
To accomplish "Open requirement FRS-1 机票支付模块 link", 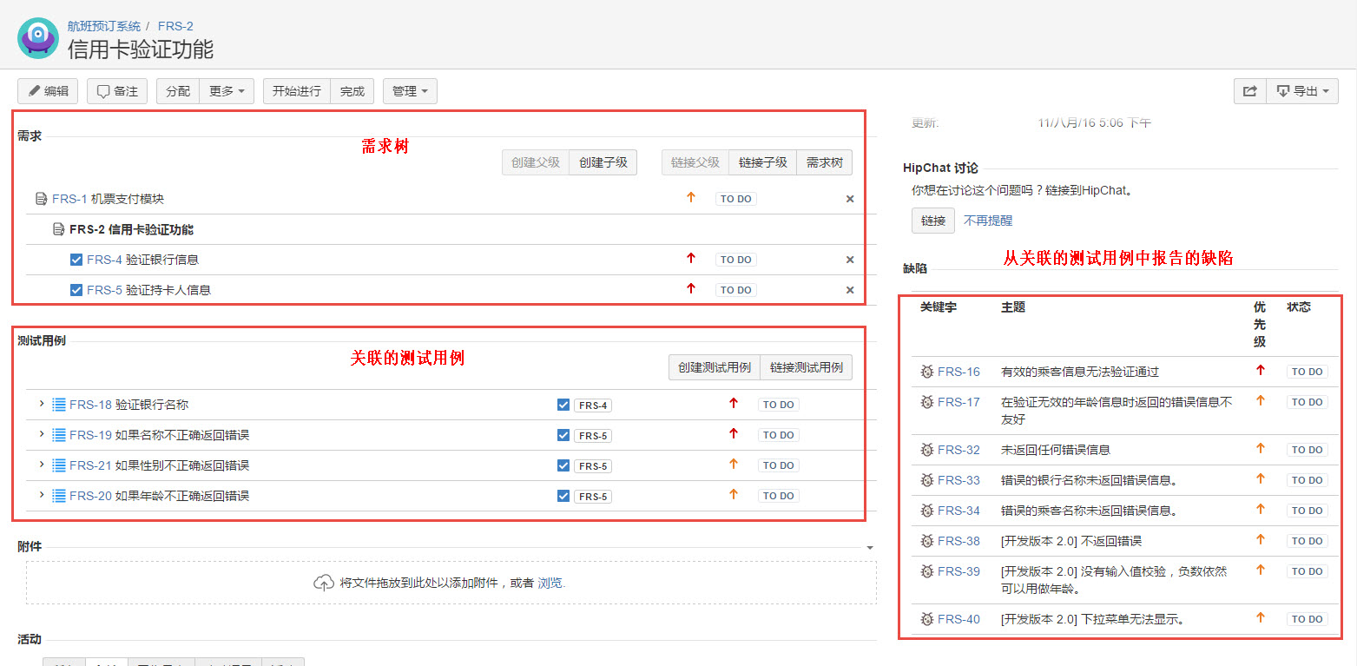I will click(x=108, y=199).
